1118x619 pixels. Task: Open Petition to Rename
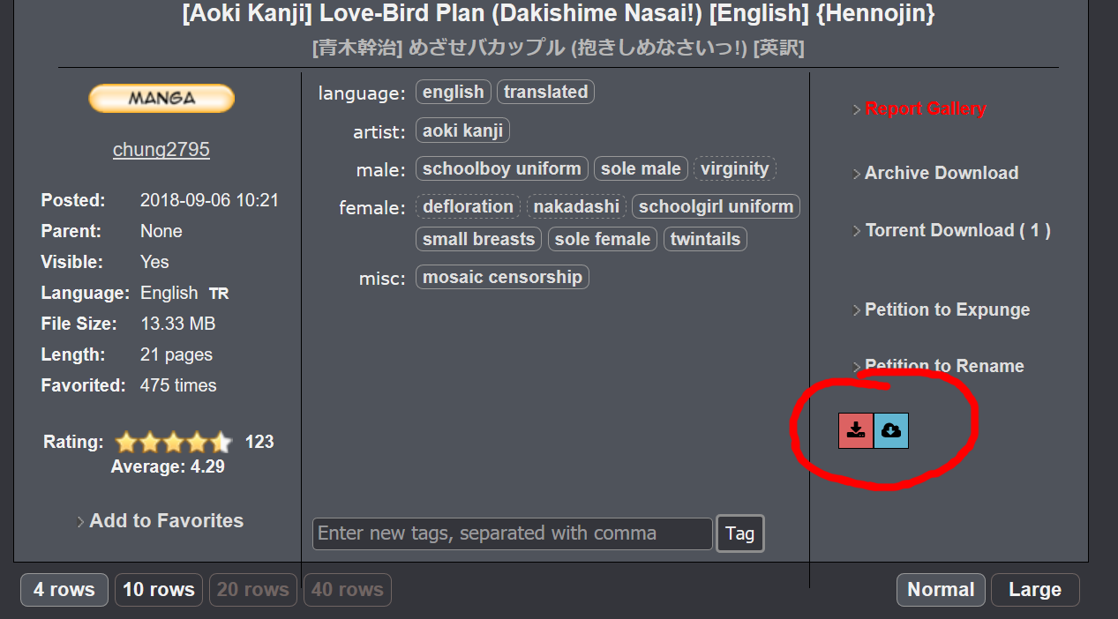pyautogui.click(x=944, y=366)
